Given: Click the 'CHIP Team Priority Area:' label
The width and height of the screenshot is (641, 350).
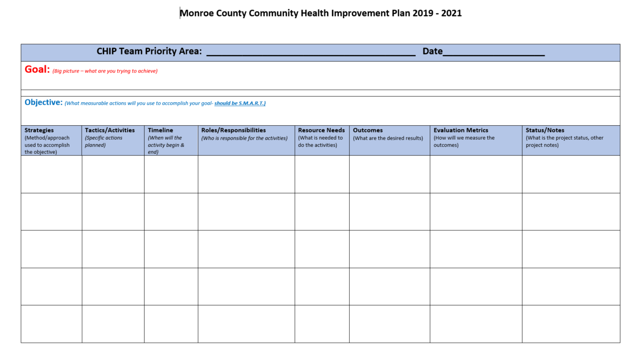Looking at the screenshot, I should tap(149, 51).
